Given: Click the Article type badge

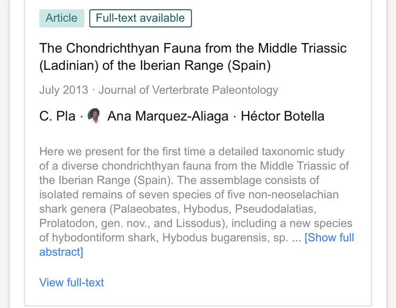Looking at the screenshot, I should click(61, 18).
